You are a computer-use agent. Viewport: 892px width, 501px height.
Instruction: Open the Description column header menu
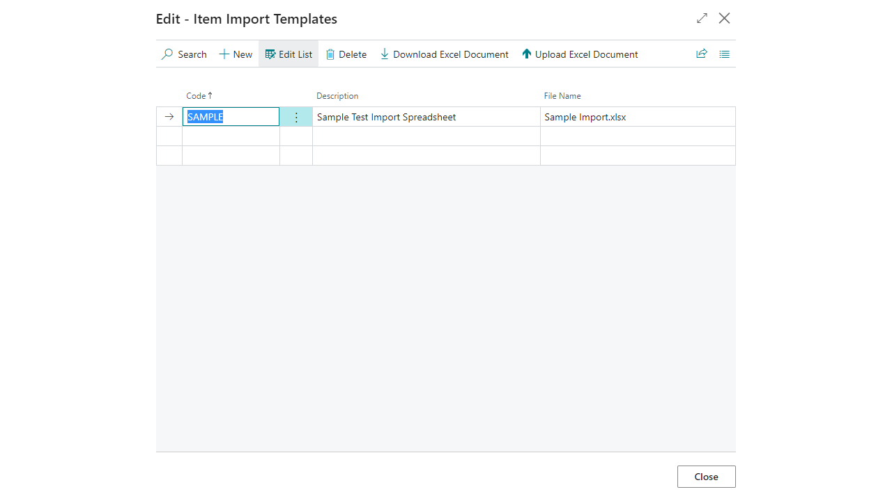tap(337, 96)
